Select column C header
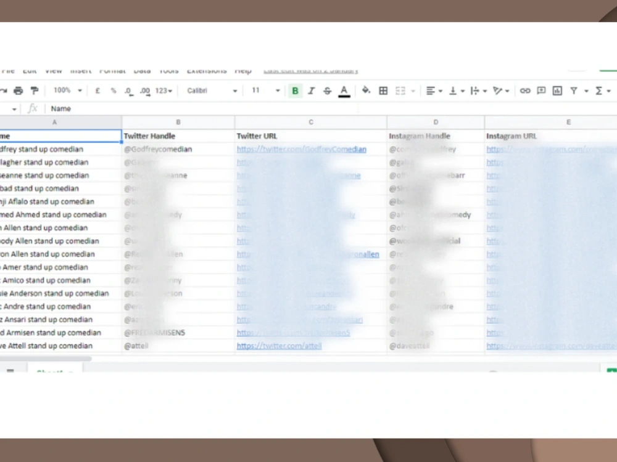 coord(311,122)
